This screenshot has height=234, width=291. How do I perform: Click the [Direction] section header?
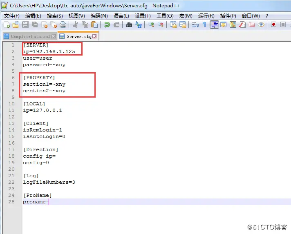(x=40, y=149)
